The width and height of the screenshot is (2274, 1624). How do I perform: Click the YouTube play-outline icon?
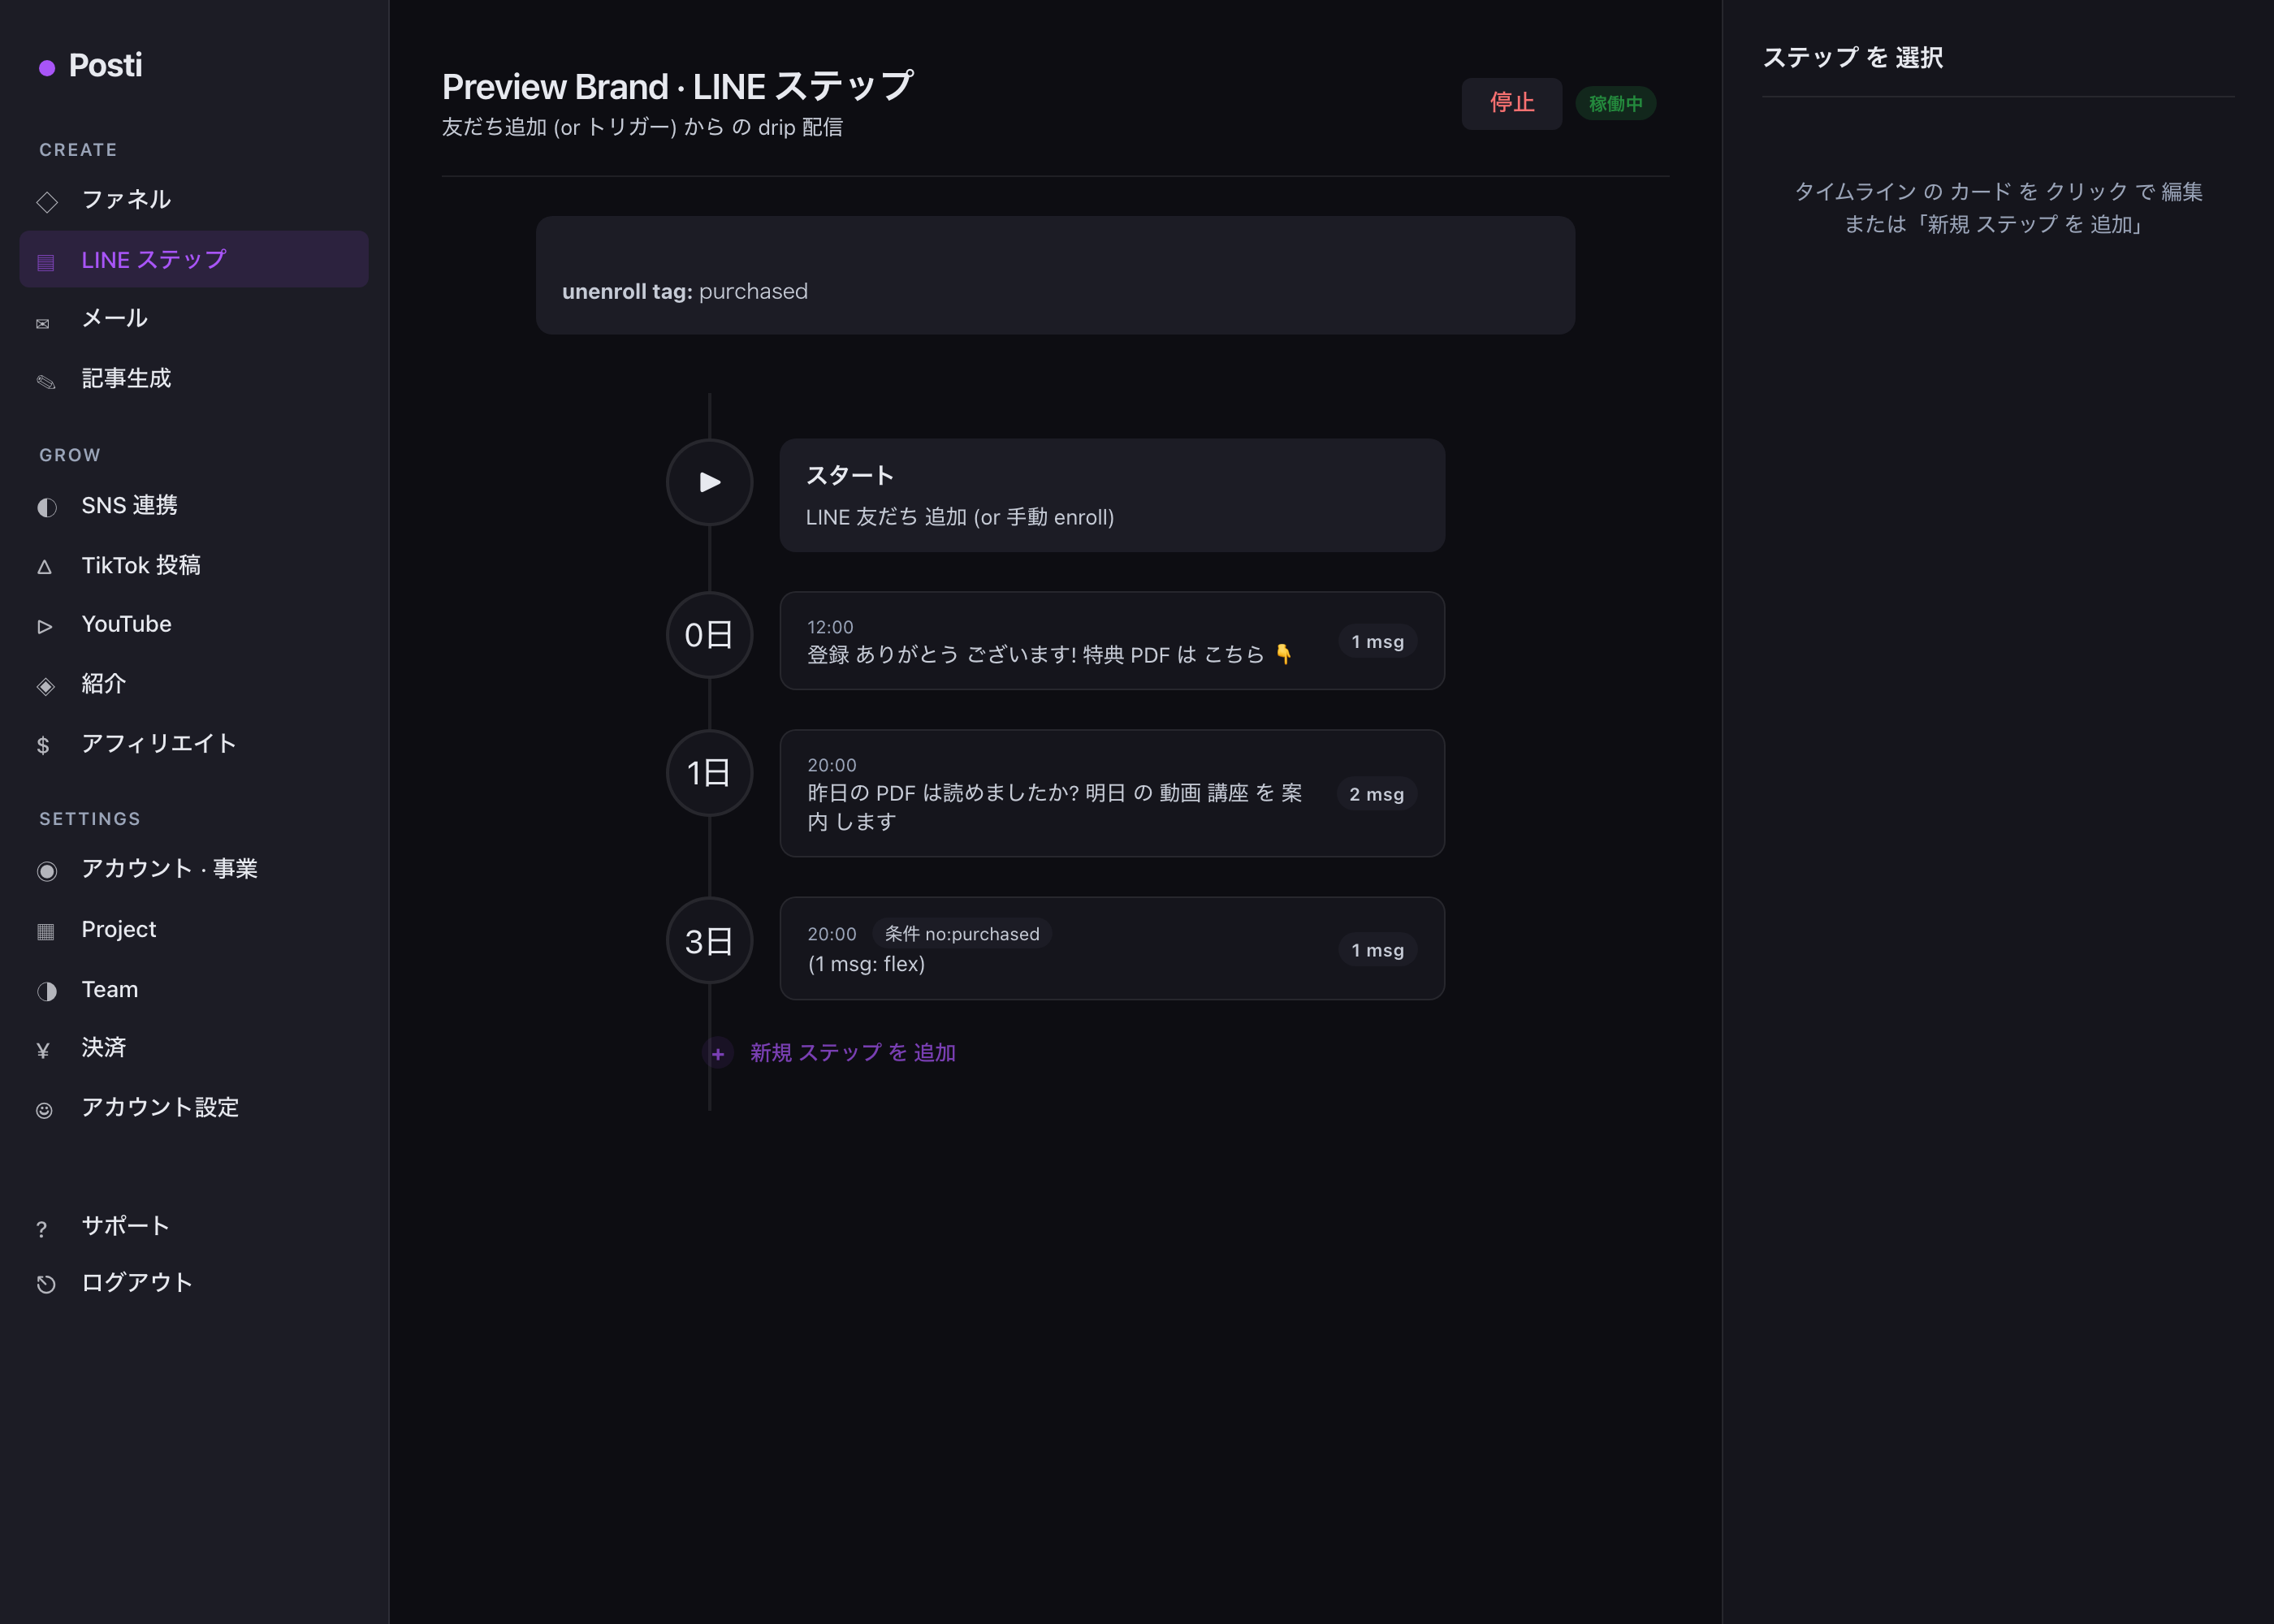44,626
